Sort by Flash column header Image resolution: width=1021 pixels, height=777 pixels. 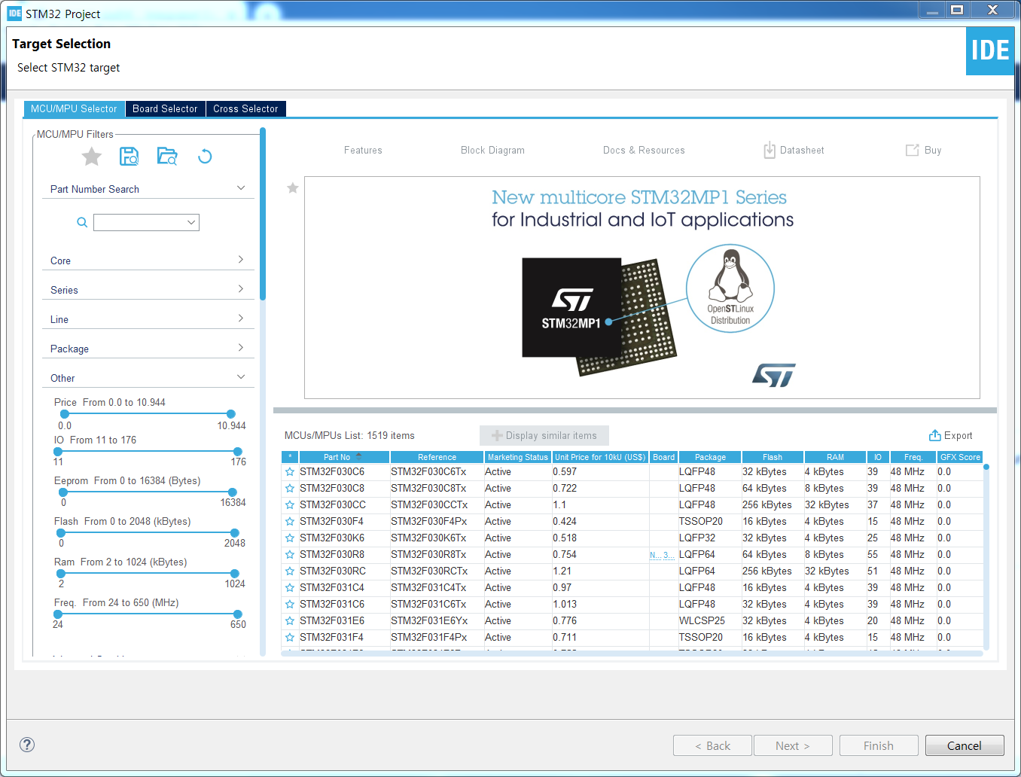click(x=773, y=457)
